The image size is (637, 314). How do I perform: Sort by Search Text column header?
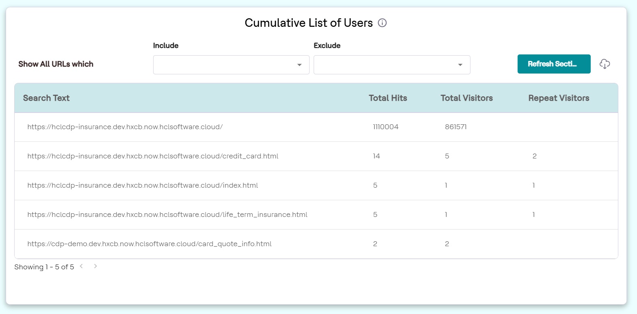(x=46, y=98)
